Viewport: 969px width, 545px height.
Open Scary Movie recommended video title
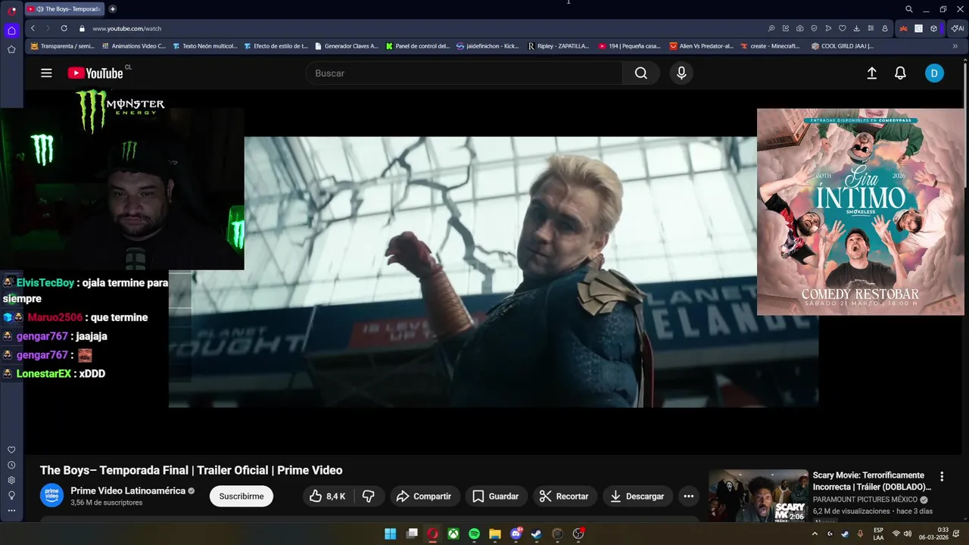tap(872, 481)
